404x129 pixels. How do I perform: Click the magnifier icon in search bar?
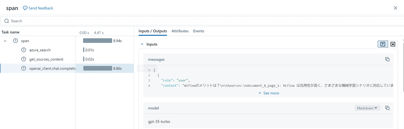(6, 21)
